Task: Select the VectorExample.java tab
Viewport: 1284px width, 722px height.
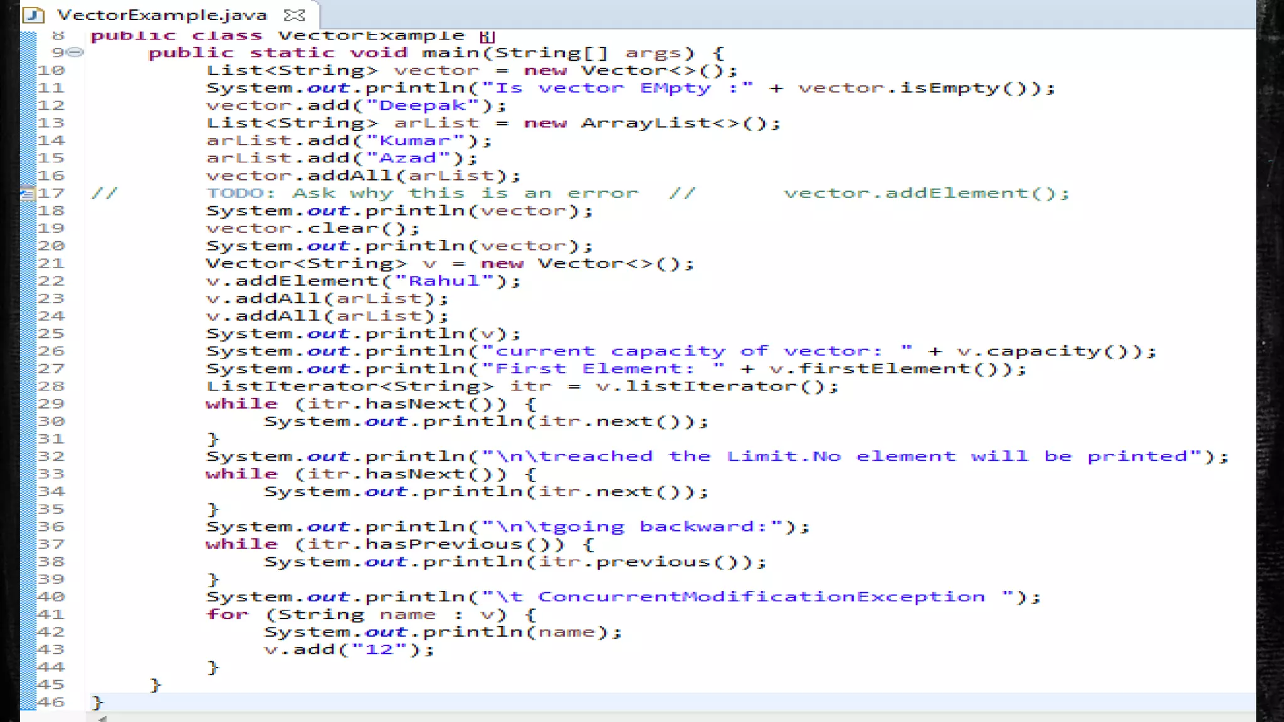Action: 162,14
